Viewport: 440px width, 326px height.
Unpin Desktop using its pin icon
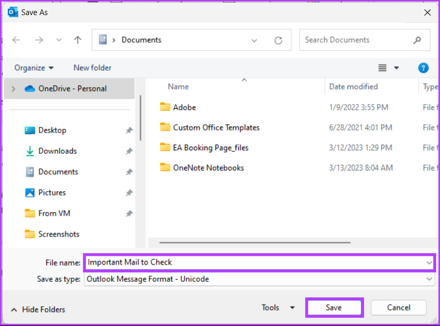129,130
